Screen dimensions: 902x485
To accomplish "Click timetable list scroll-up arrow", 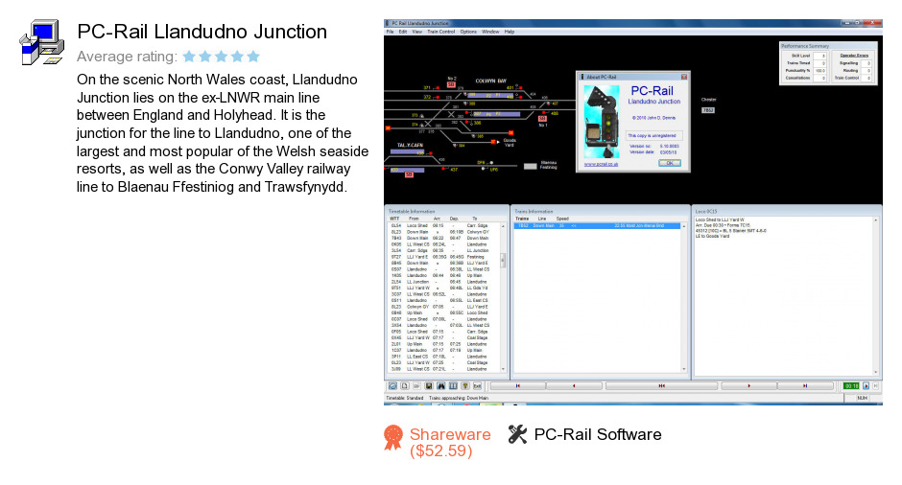I will (503, 226).
